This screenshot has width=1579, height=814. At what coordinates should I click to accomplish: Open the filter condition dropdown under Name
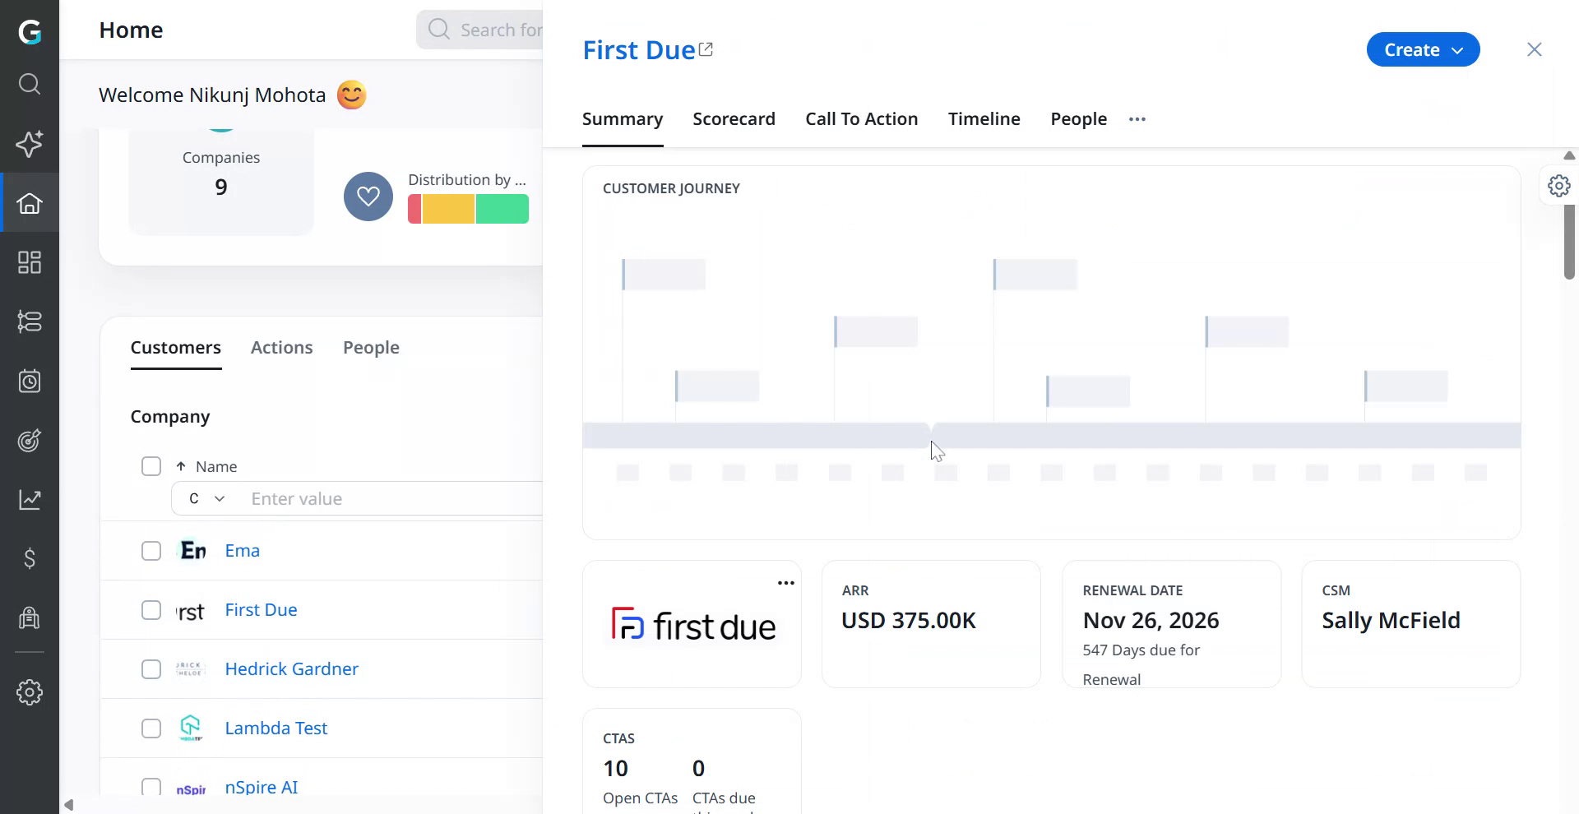pos(205,498)
